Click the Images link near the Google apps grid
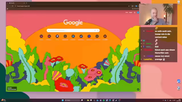Image resolution: width=182 pixels, height=102 pixels. 131,12
